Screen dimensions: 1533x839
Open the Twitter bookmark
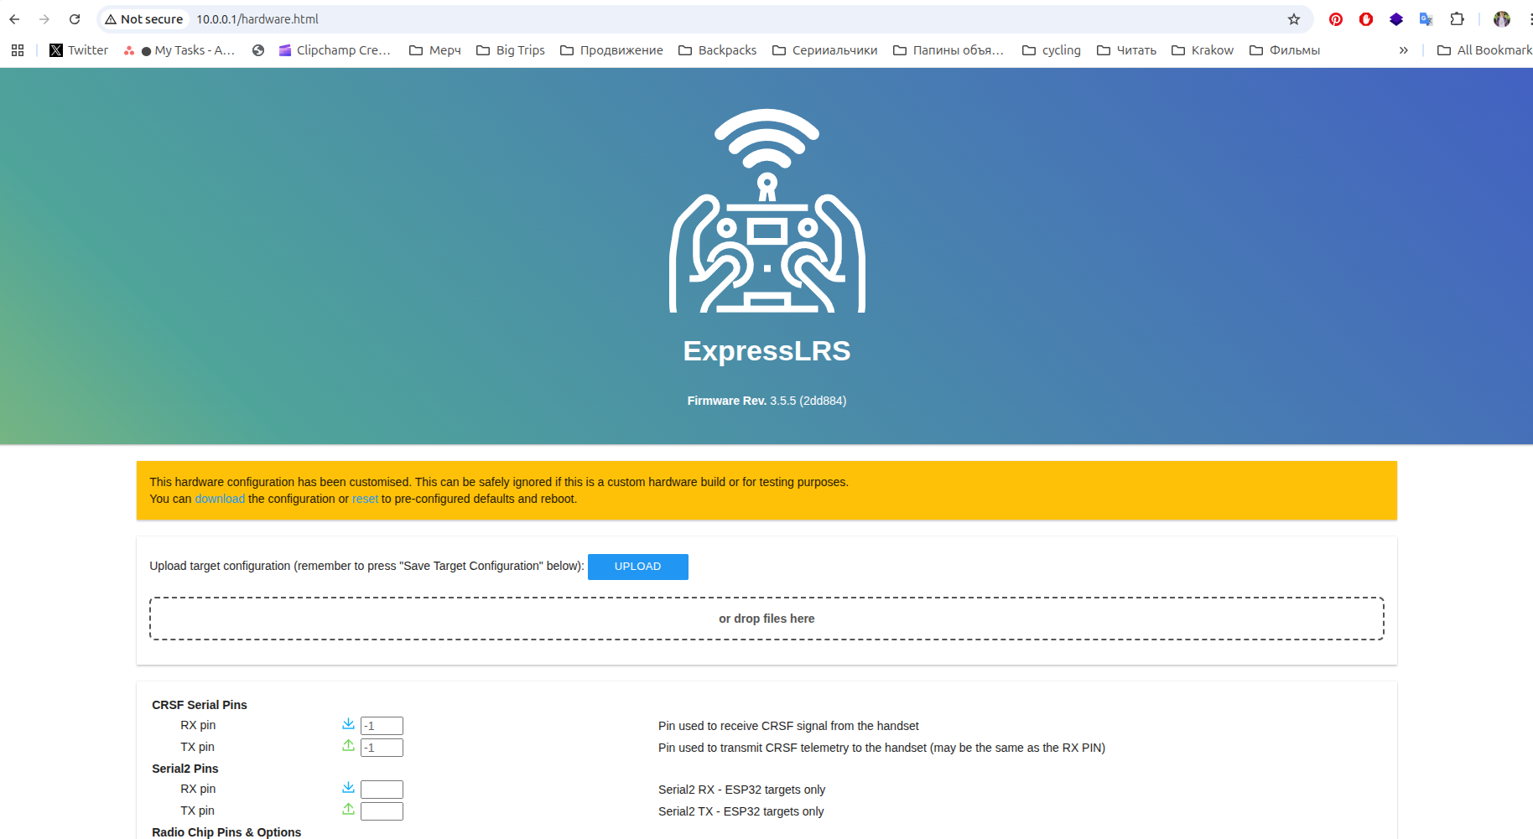coord(79,50)
